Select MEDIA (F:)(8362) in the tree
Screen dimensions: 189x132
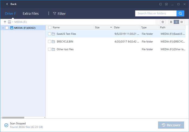pos(25,28)
